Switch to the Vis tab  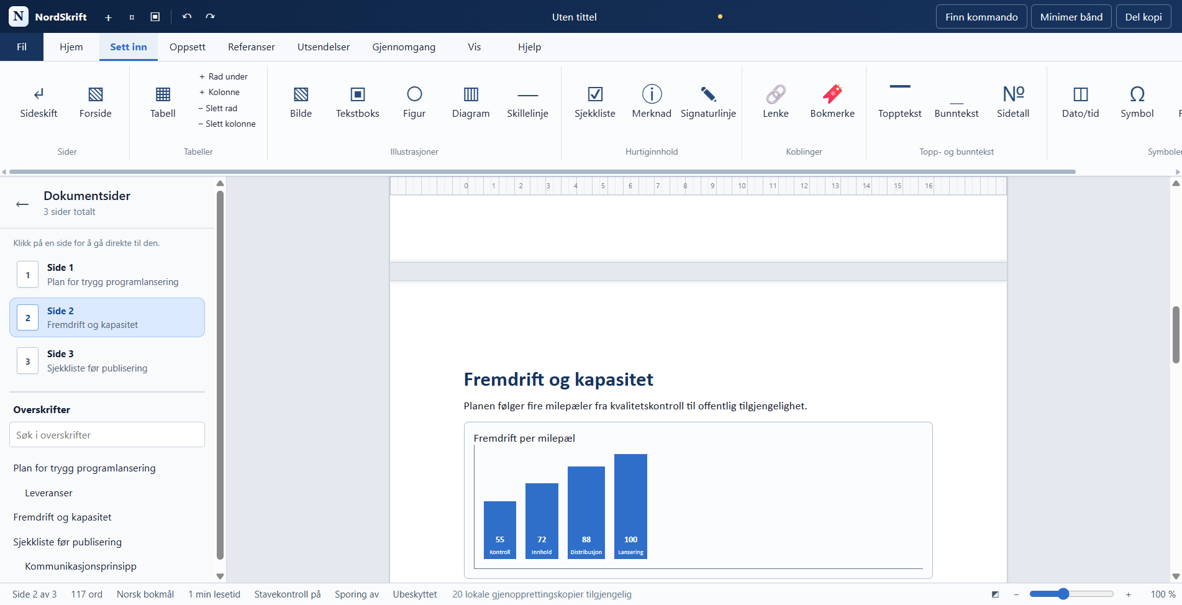(x=475, y=47)
